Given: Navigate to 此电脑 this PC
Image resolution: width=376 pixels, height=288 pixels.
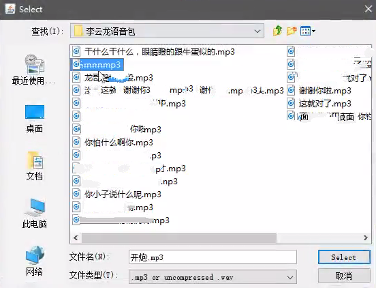Looking at the screenshot, I should (x=35, y=214).
